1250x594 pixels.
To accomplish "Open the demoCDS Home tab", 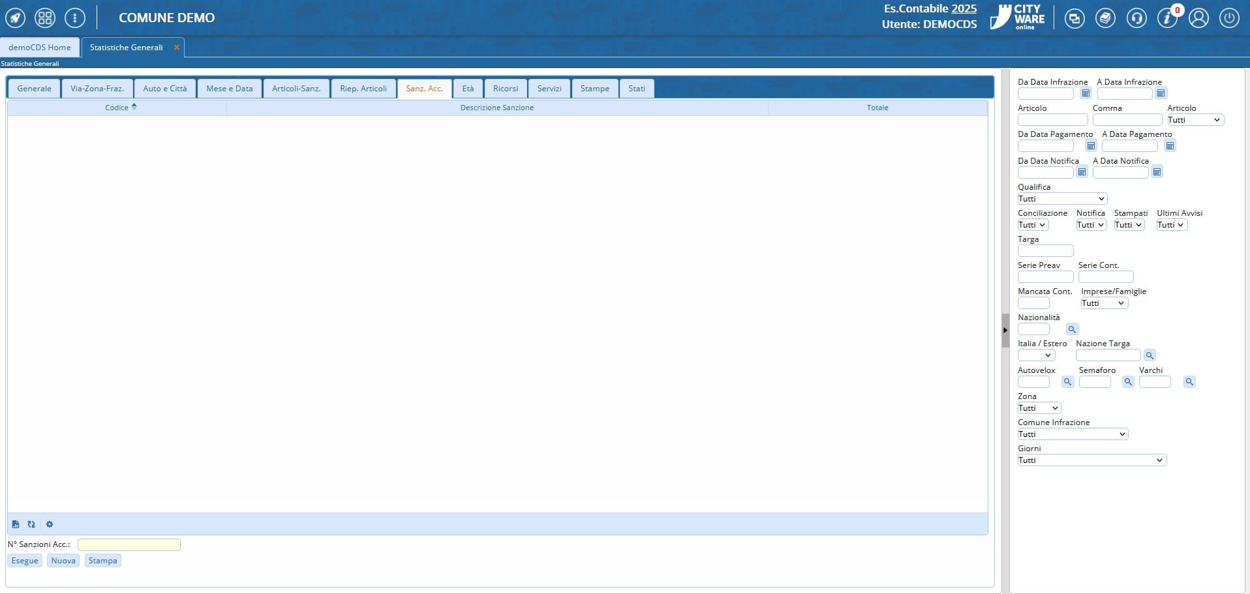I will (40, 48).
